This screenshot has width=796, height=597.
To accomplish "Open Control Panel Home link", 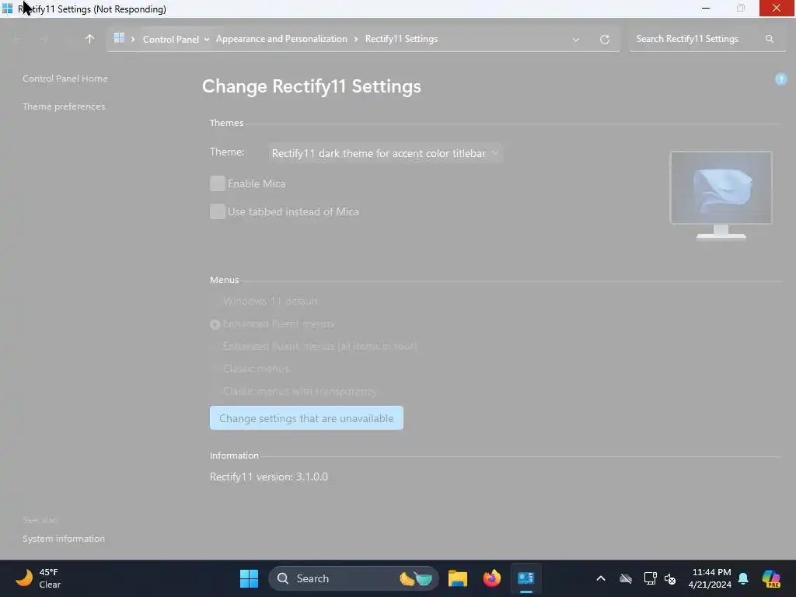I will (65, 79).
